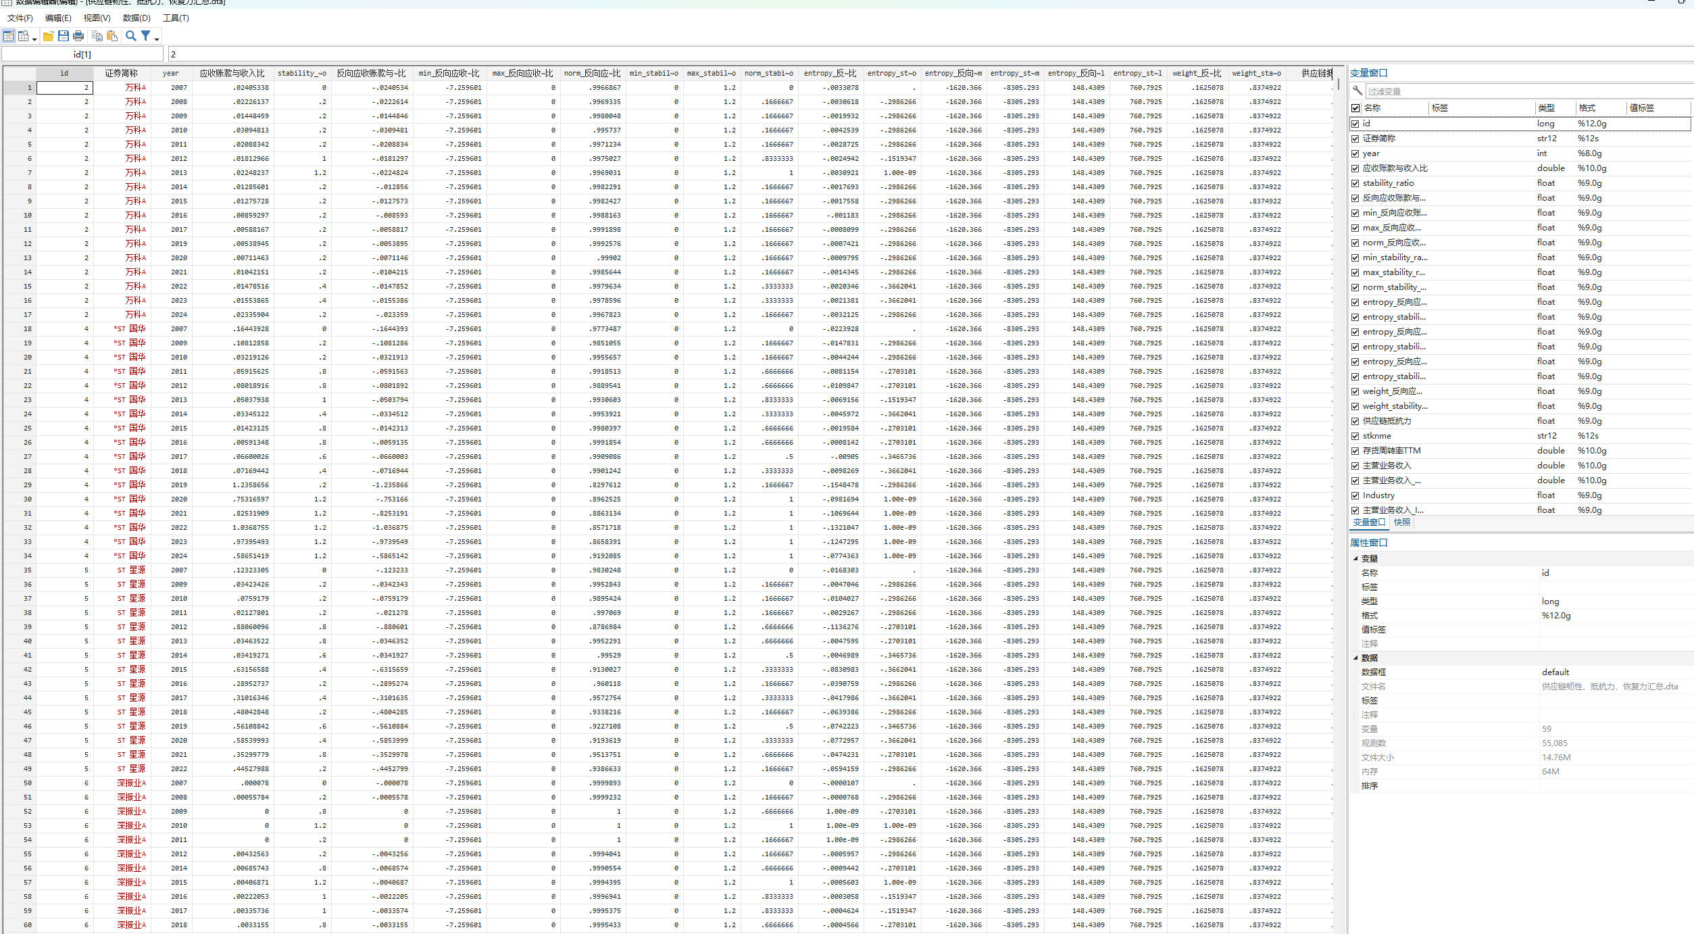
Task: Uncheck the year variable checkbox
Action: (x=1355, y=153)
